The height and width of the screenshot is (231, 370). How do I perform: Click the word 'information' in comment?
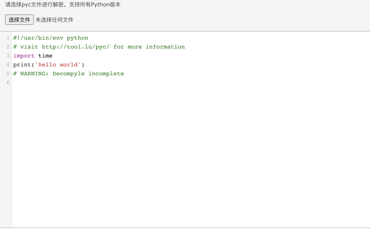tap(165, 47)
